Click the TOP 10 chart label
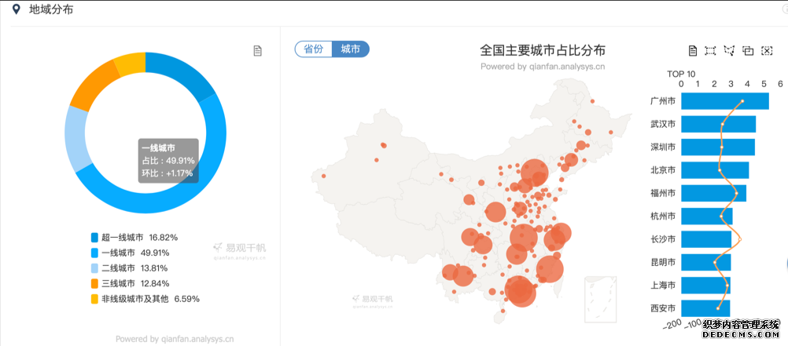 (x=681, y=75)
